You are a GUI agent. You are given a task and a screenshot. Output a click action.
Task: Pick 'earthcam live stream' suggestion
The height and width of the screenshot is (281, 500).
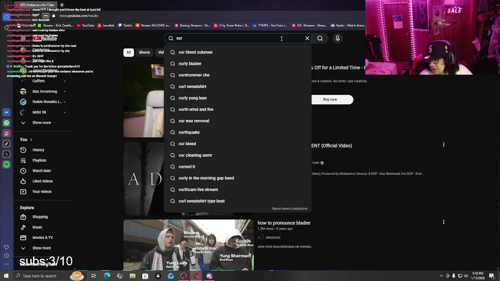(237, 190)
